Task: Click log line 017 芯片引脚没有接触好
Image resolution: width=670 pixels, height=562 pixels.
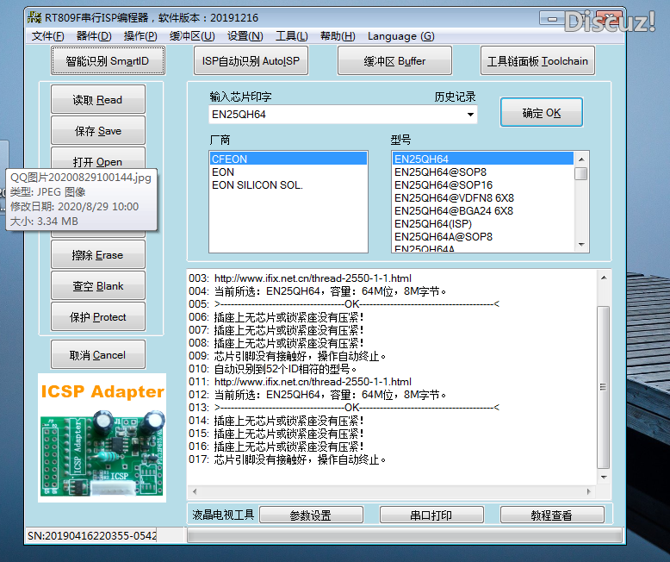Action: (x=288, y=459)
